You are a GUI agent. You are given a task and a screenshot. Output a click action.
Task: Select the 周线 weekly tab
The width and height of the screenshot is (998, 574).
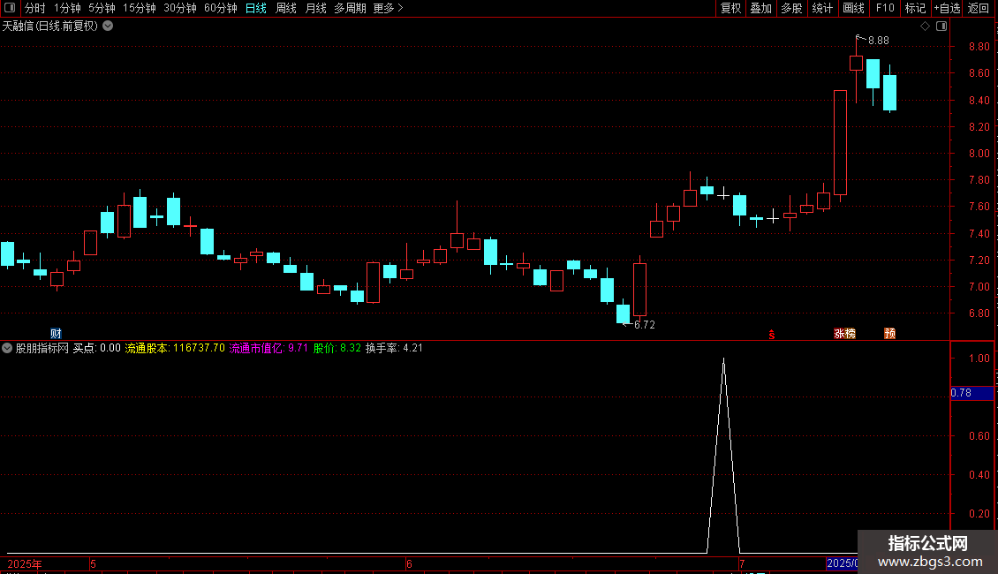point(286,8)
